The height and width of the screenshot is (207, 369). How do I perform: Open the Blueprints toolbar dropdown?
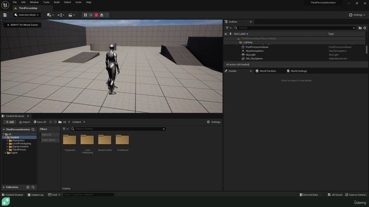(61, 15)
